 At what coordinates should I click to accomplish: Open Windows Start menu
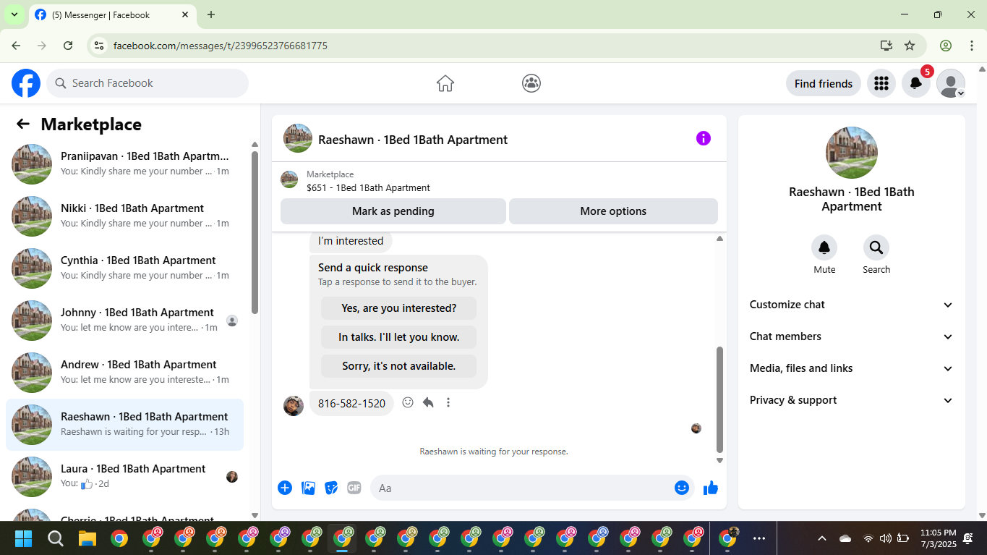pyautogui.click(x=24, y=538)
